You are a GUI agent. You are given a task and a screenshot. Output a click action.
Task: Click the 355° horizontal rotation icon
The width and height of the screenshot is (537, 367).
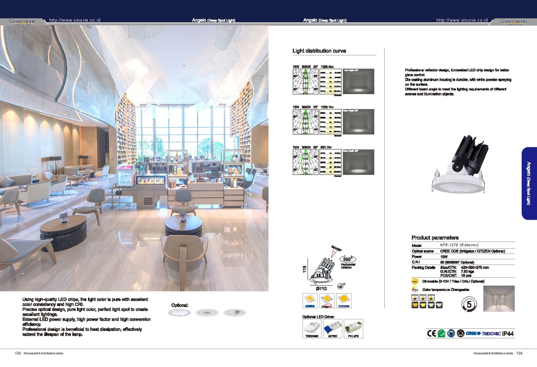[x=347, y=259]
